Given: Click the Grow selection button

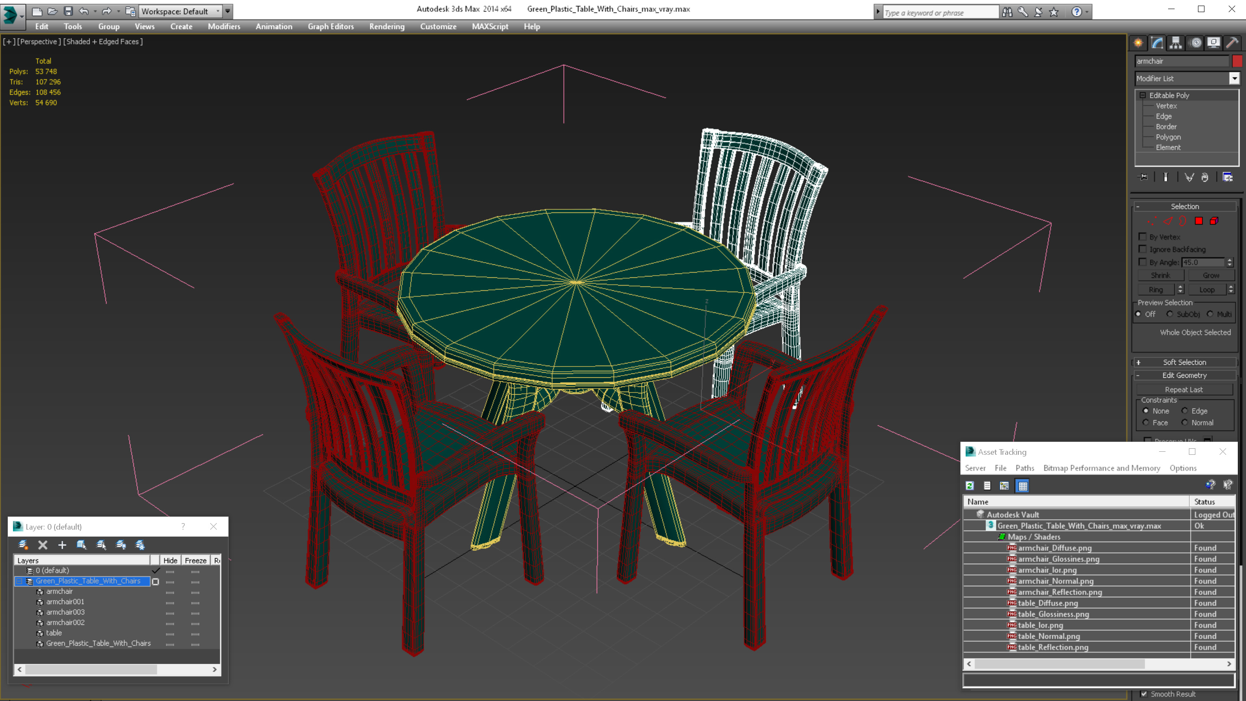Looking at the screenshot, I should 1211,275.
